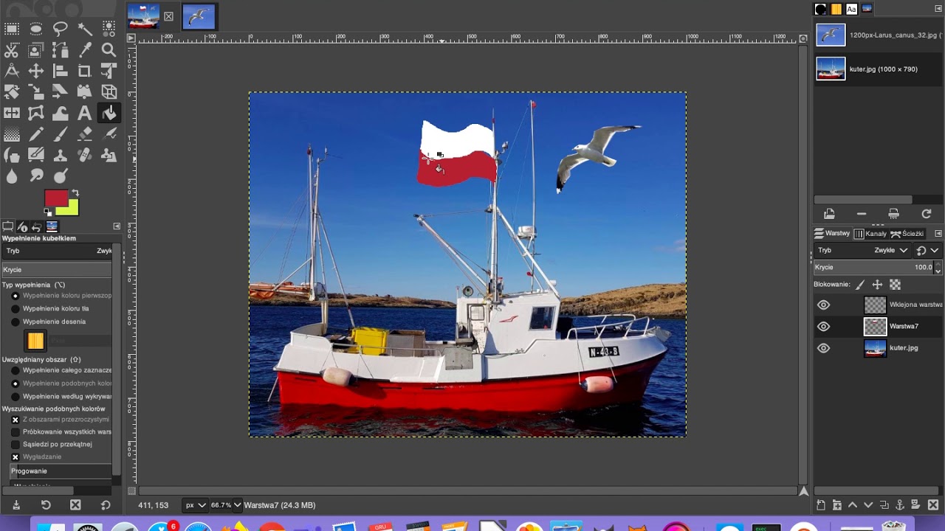This screenshot has width=945, height=531.
Task: Select the Crop tool
Action: [85, 72]
